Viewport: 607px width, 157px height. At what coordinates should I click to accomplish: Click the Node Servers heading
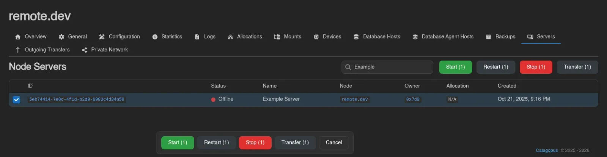pyautogui.click(x=38, y=67)
